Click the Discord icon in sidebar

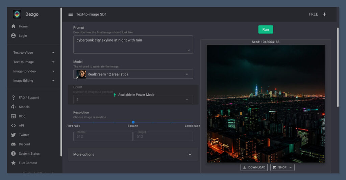(14, 144)
